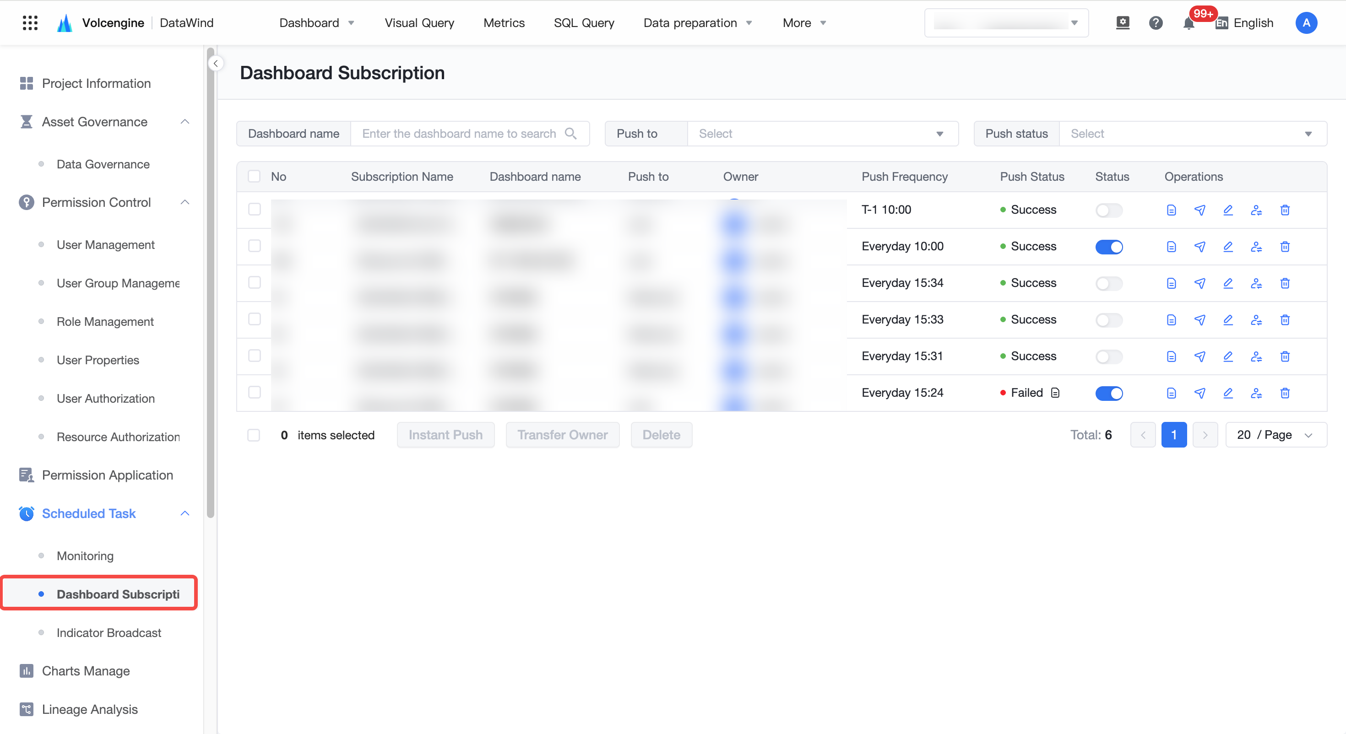Open the help question mark icon
The image size is (1346, 734).
click(x=1156, y=23)
